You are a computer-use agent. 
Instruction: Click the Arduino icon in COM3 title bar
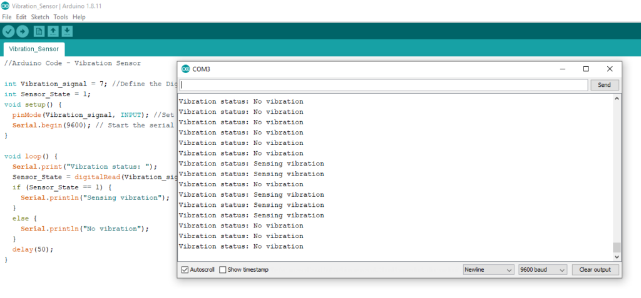point(185,69)
